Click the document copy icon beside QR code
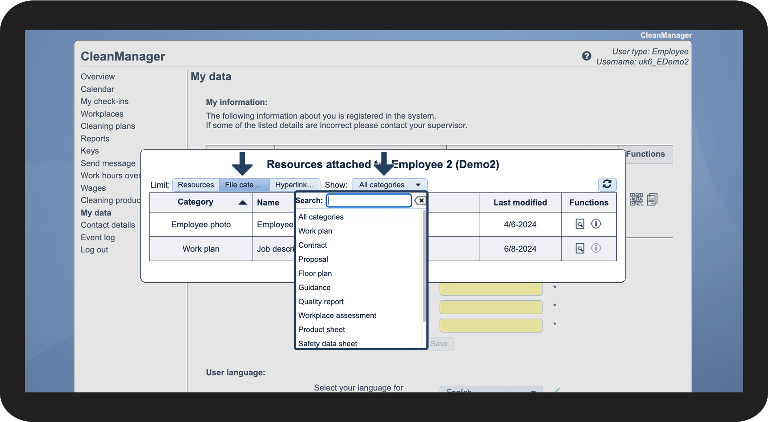Viewport: 768px width, 422px height. [x=652, y=199]
